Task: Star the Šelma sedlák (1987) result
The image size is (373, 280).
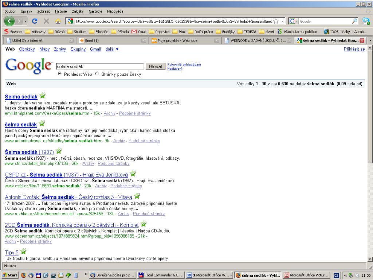Action: click(59, 151)
